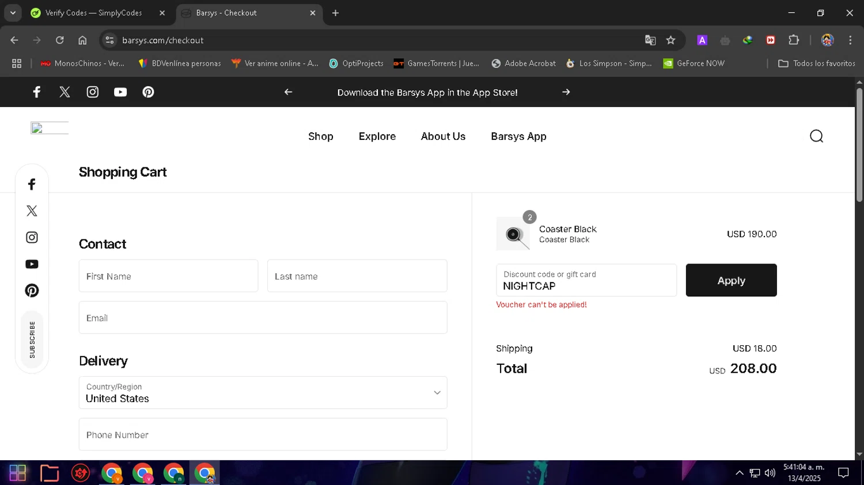Click Pinterest icon in left floating sidebar

coord(32,291)
